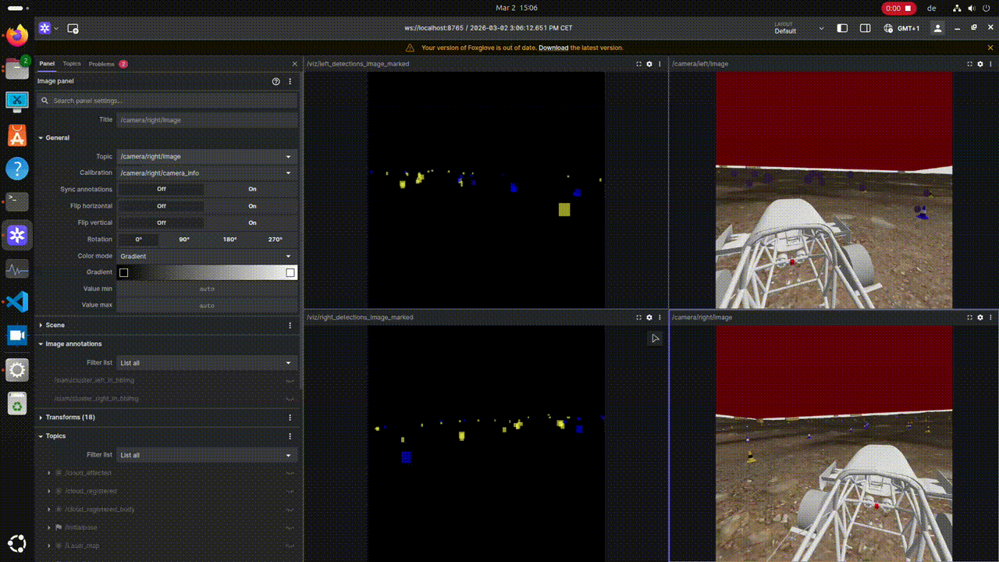Select 270° rotation

(x=275, y=240)
